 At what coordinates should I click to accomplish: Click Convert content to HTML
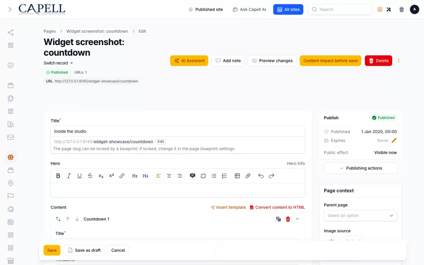coord(277,208)
